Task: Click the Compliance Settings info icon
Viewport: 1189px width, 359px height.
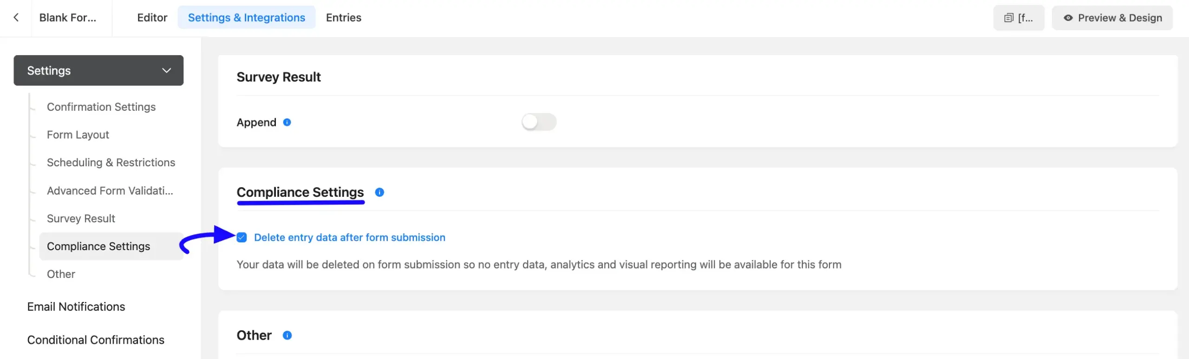Action: tap(379, 192)
